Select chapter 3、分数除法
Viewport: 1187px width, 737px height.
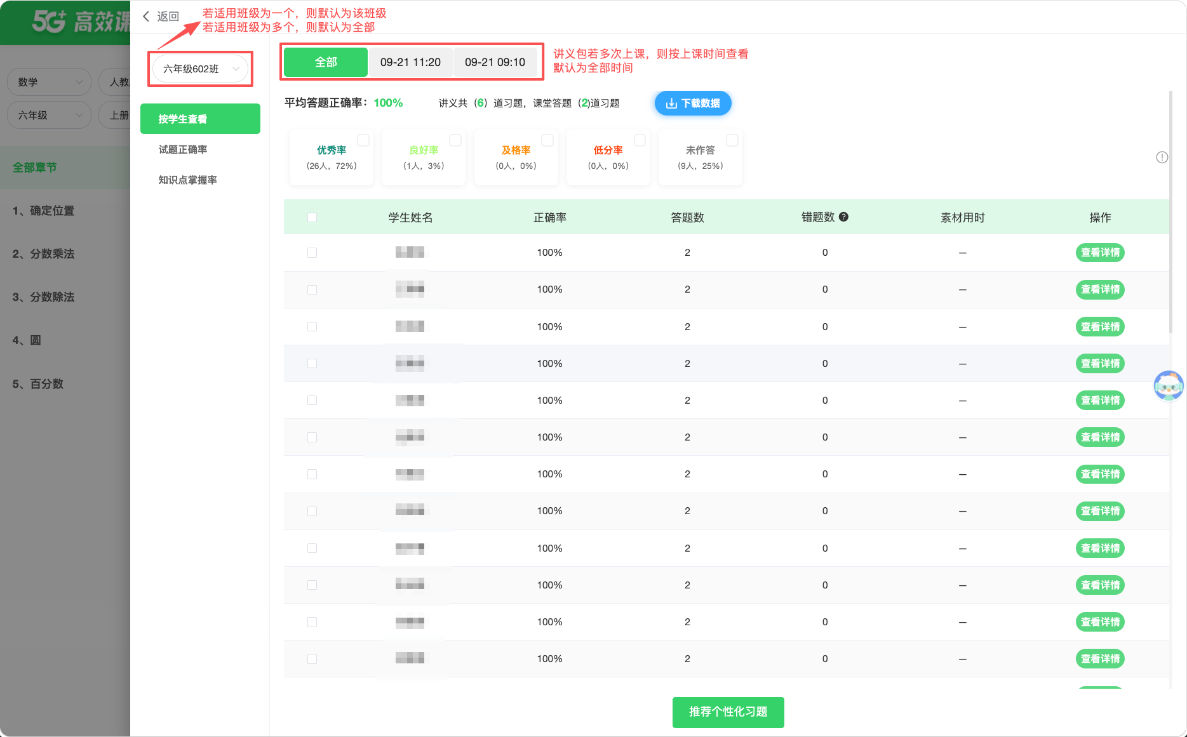pos(65,297)
